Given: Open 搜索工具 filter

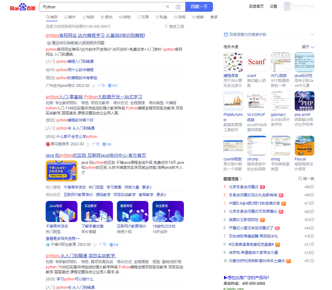Looking at the screenshot, I should tap(174, 27).
